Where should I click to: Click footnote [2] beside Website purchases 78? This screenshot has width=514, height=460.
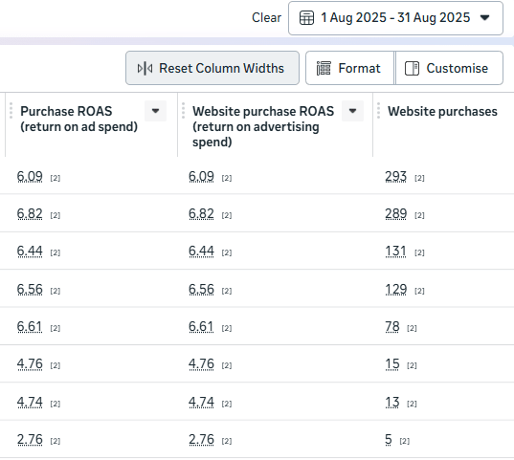412,328
